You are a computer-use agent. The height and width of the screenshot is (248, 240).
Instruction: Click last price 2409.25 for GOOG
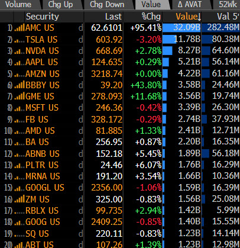(107, 222)
